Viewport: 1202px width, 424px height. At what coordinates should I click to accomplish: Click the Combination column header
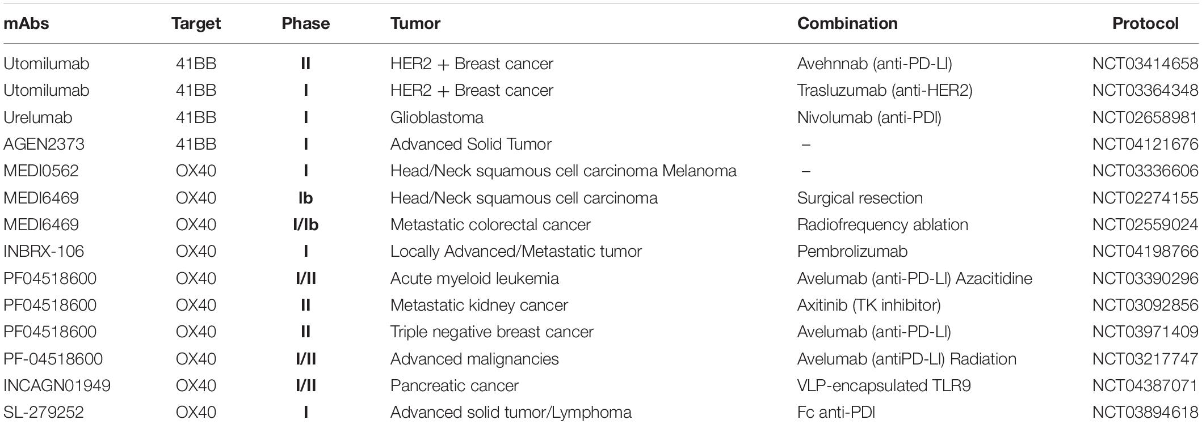847,23
